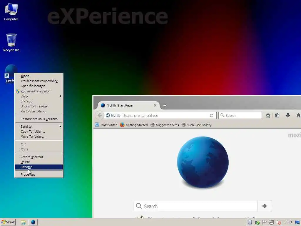The width and height of the screenshot is (301, 226).
Task: Focus the start page Search field
Action: (x=196, y=206)
